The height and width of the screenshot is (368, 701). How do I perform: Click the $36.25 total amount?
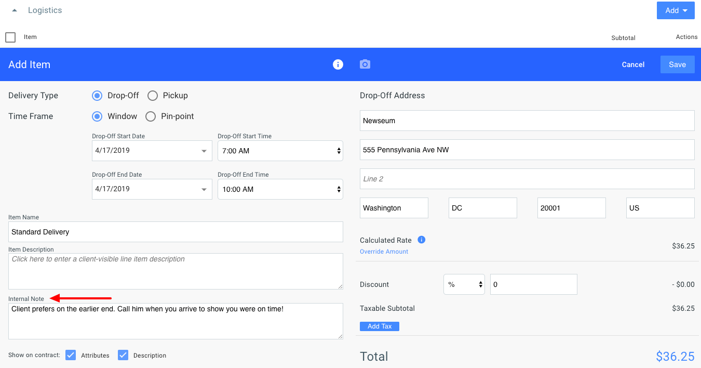(675, 357)
